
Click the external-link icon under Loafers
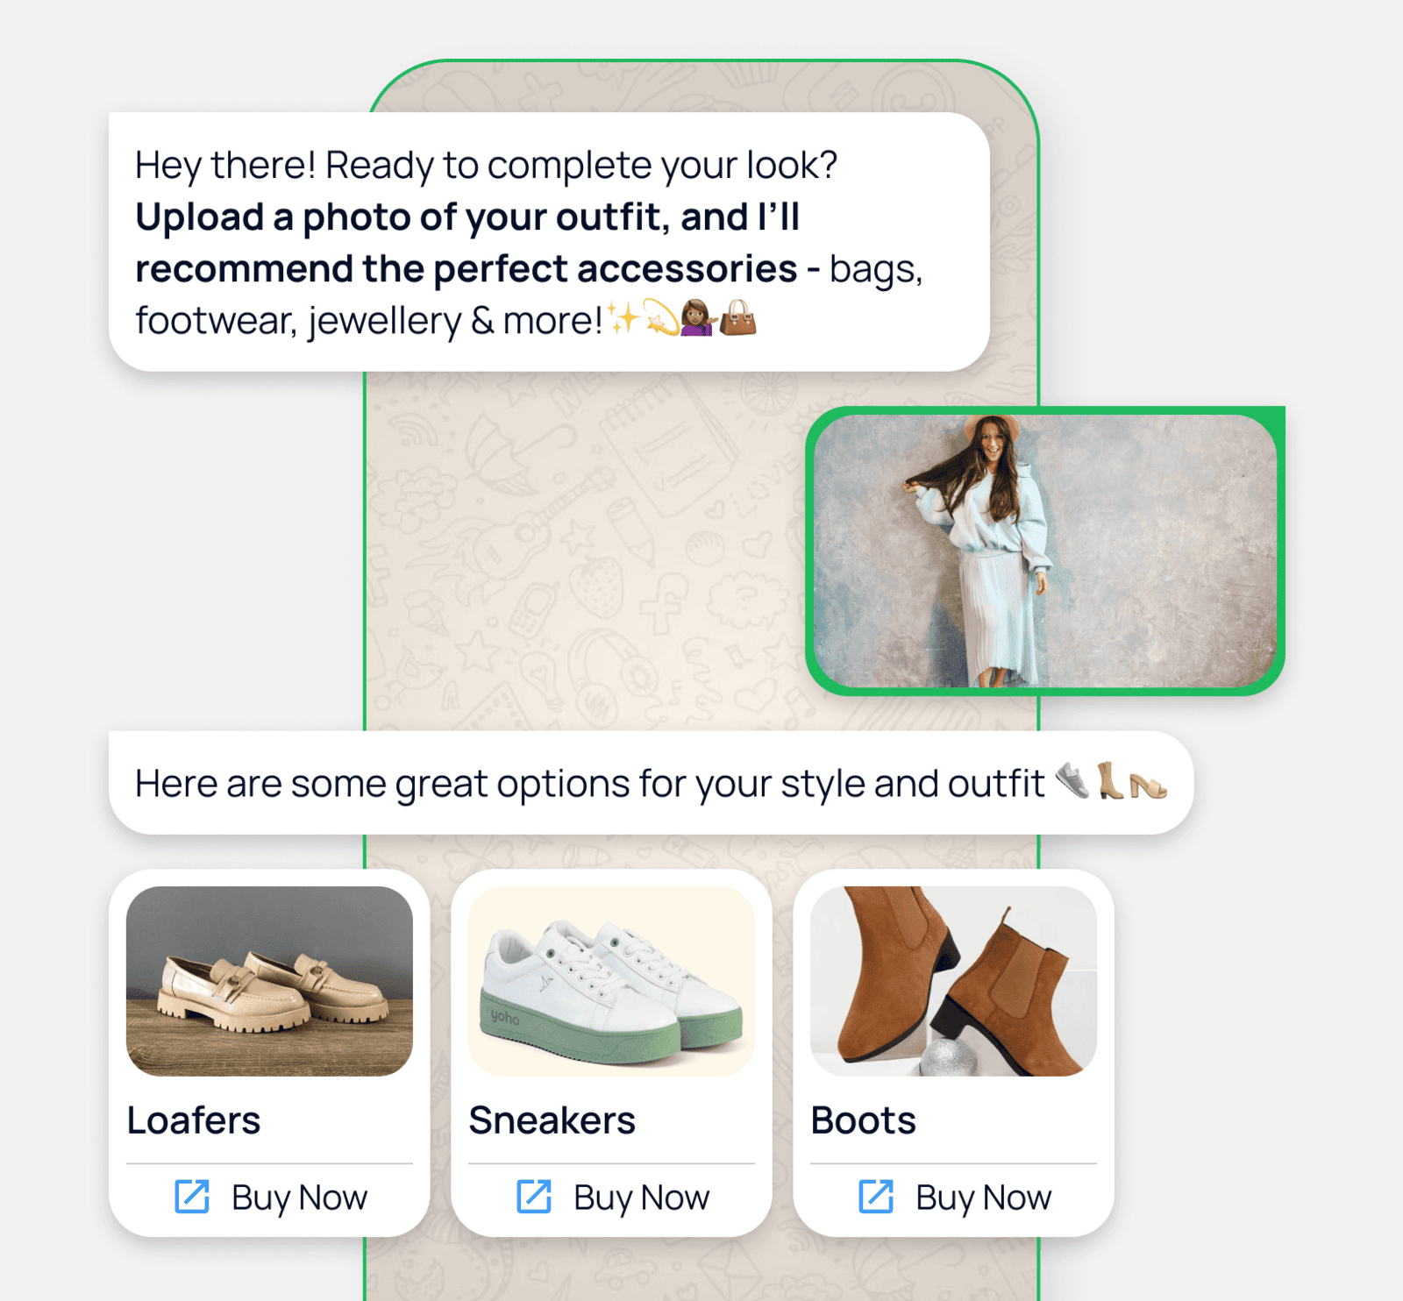[x=192, y=1197]
